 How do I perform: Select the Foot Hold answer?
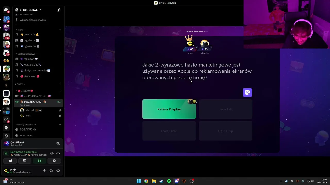tap(169, 131)
